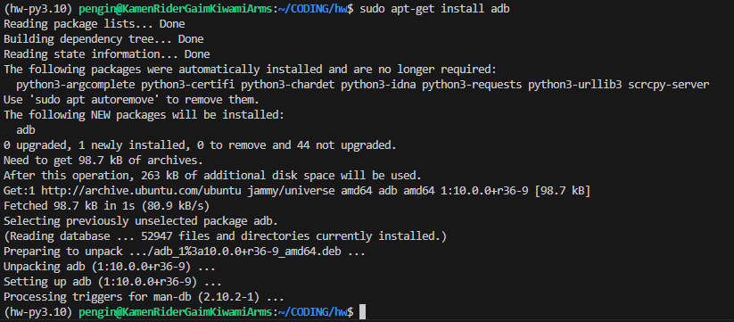Screen dimensions: 734x322
Task: Click the python3-urllib3 package name
Action: coord(575,85)
